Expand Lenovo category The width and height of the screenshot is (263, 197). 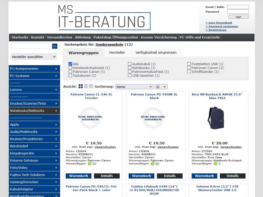(34, 90)
